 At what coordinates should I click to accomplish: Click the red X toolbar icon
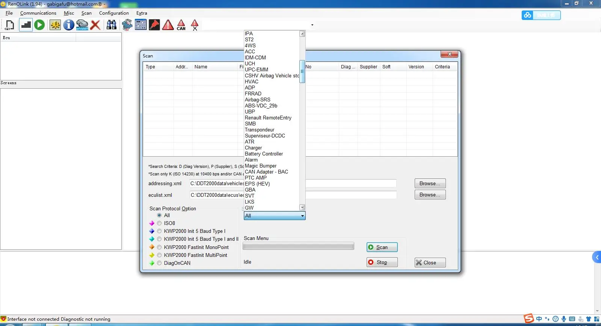click(x=95, y=25)
